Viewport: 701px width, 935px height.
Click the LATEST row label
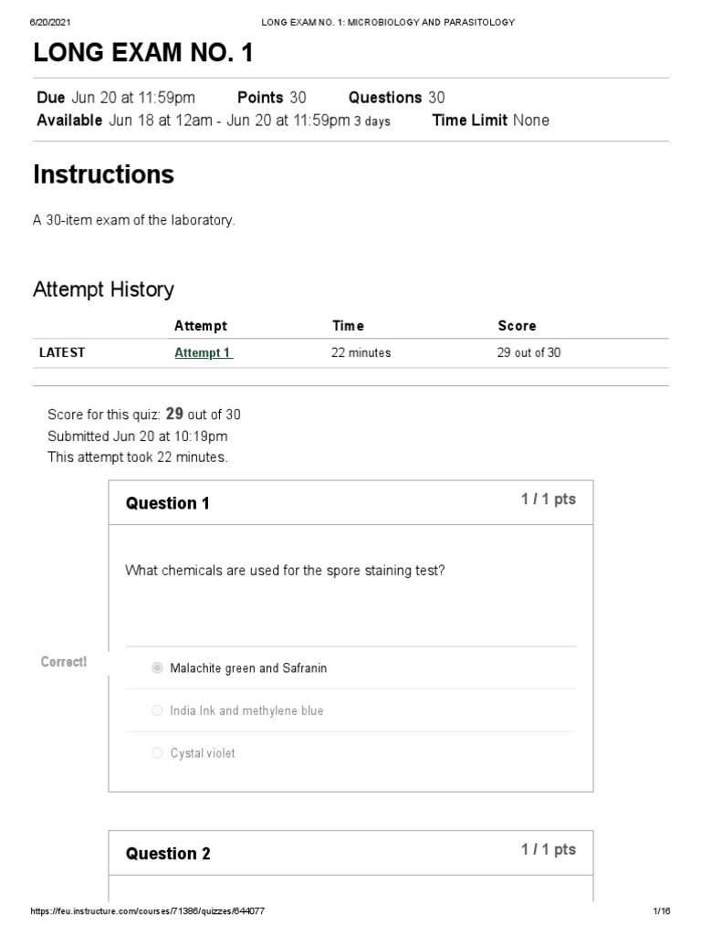[x=62, y=352]
